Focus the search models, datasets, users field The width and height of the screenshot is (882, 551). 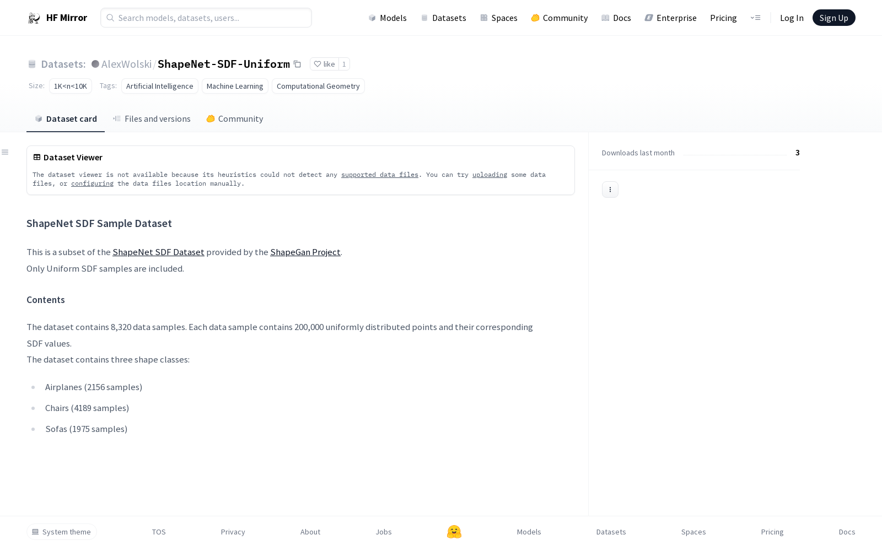[206, 18]
